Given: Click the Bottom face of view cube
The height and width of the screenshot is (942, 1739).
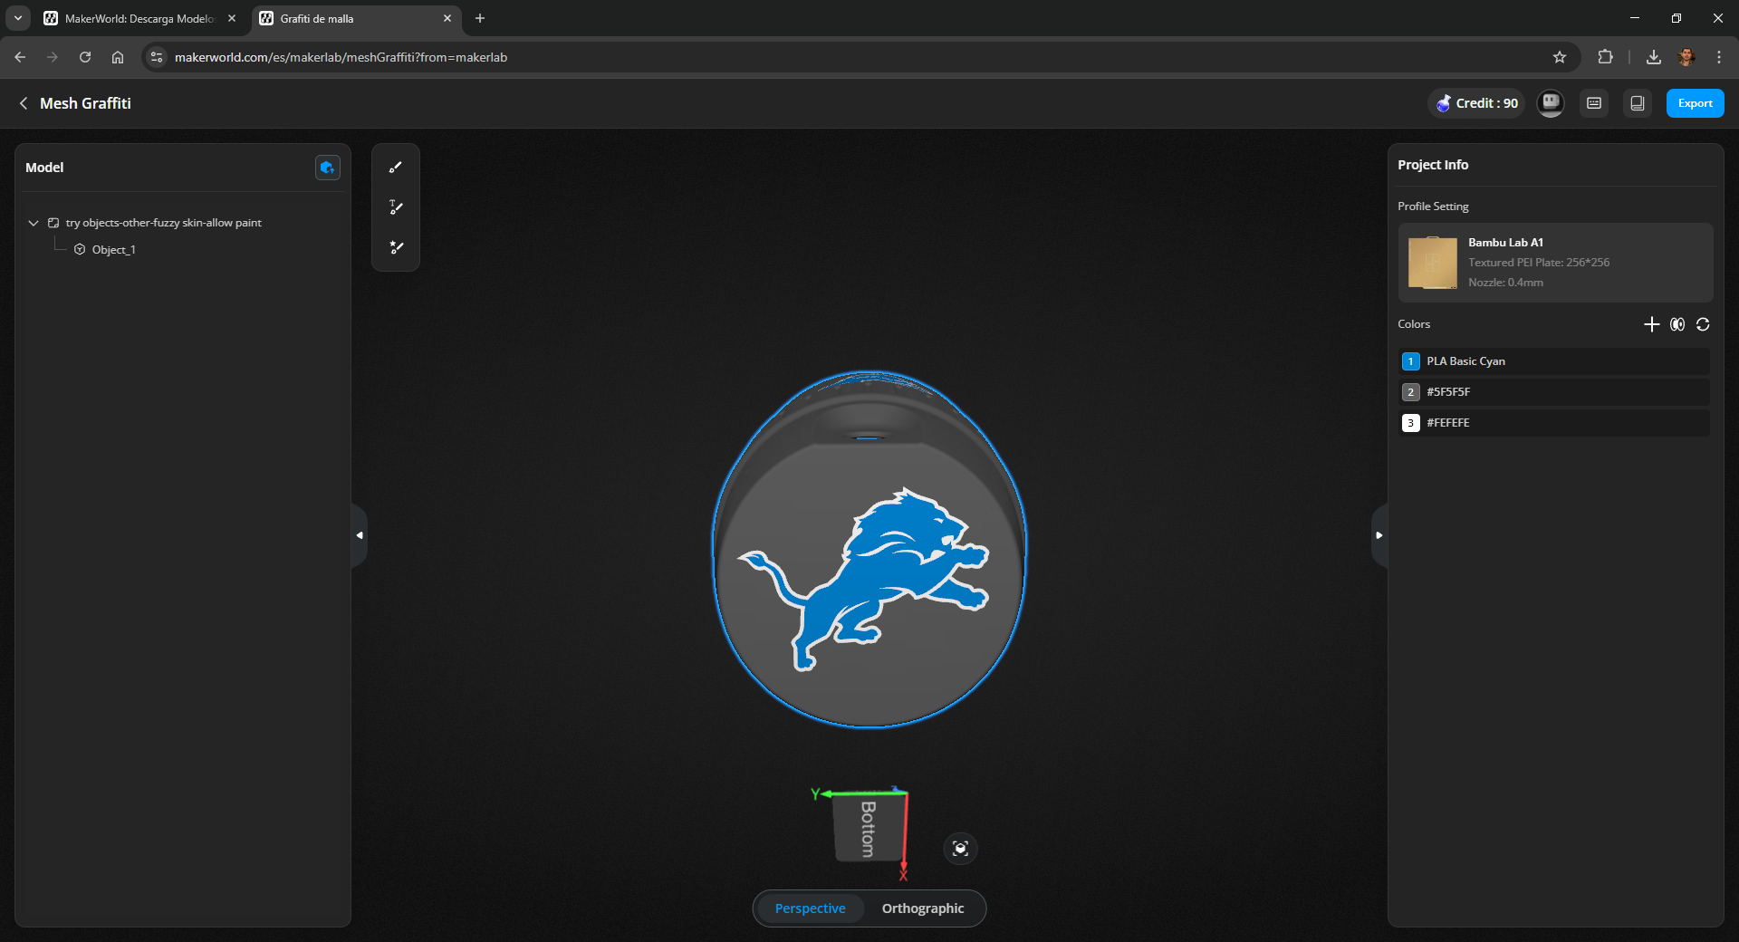Looking at the screenshot, I should click(x=868, y=829).
